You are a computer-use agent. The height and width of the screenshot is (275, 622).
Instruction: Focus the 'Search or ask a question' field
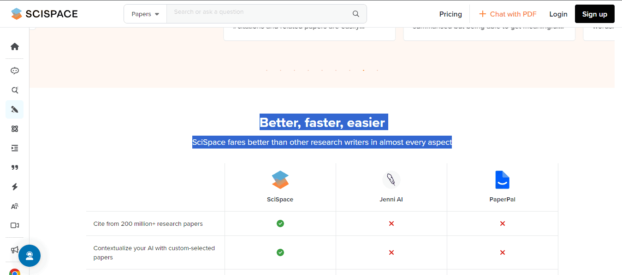coord(258,12)
